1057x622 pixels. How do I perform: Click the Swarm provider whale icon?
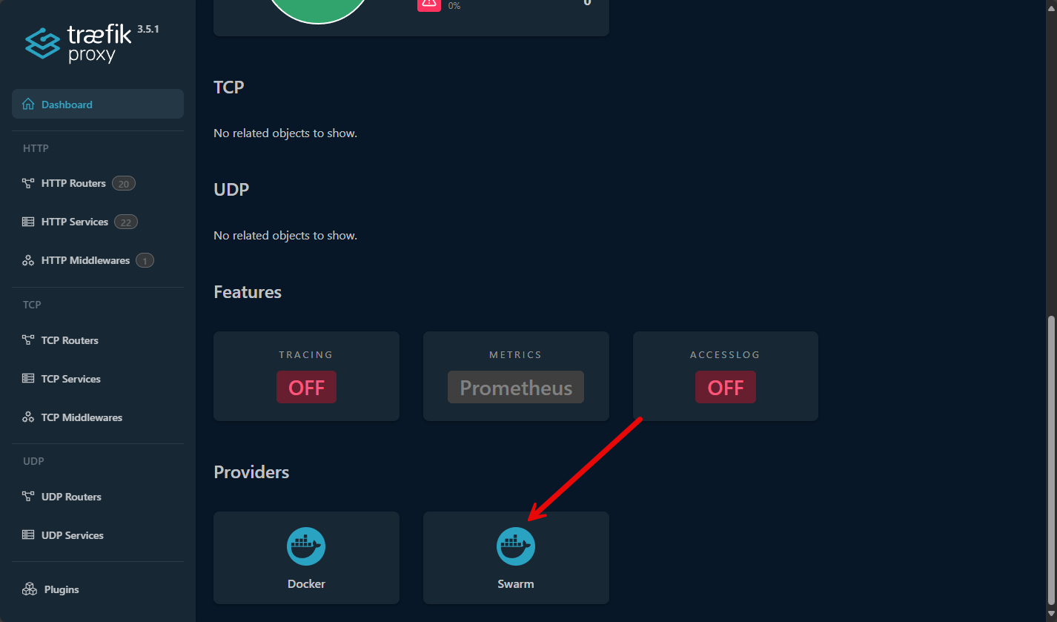click(x=516, y=546)
